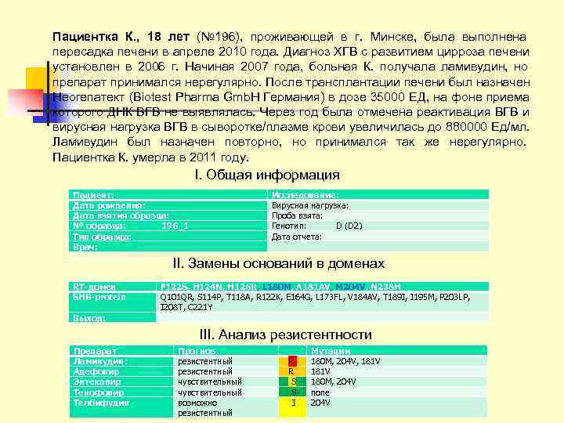Screen dimensions: 564x423
Task: Click the "Мутации" column header
Action: (x=397, y=350)
